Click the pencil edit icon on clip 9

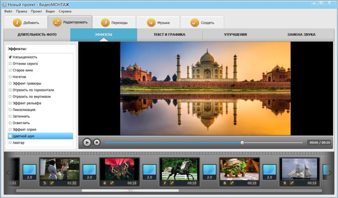coord(292,183)
